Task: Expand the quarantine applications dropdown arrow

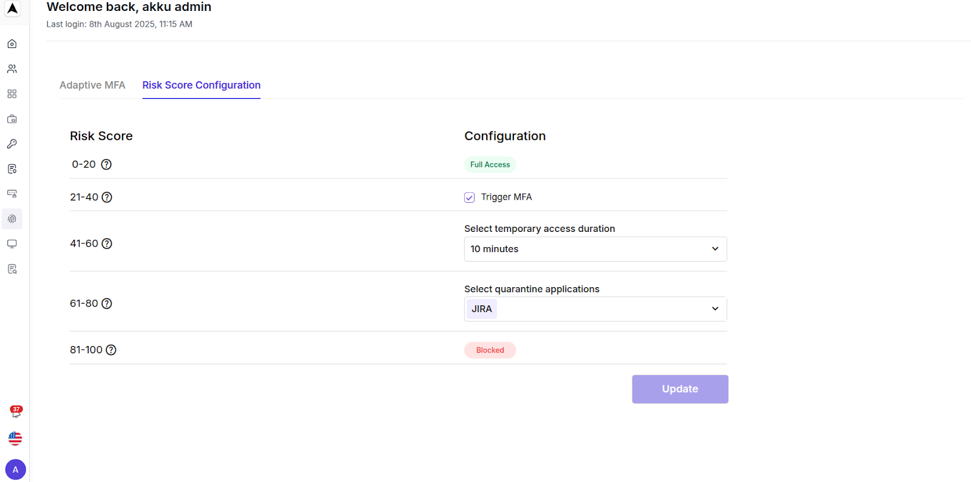Action: point(715,309)
